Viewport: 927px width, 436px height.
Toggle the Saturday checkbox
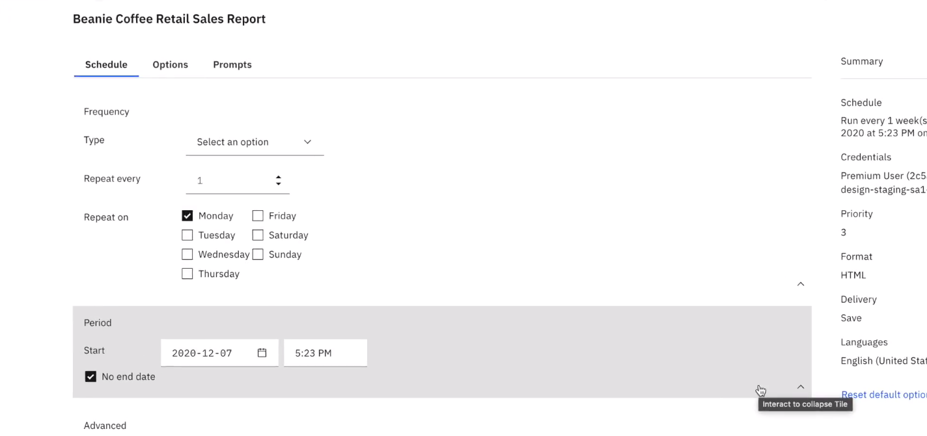[258, 235]
